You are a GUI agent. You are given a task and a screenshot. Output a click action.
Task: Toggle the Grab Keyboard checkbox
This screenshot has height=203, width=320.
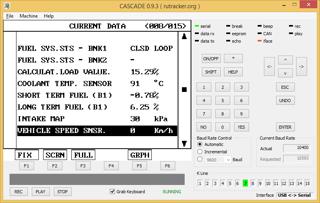pyautogui.click(x=113, y=192)
